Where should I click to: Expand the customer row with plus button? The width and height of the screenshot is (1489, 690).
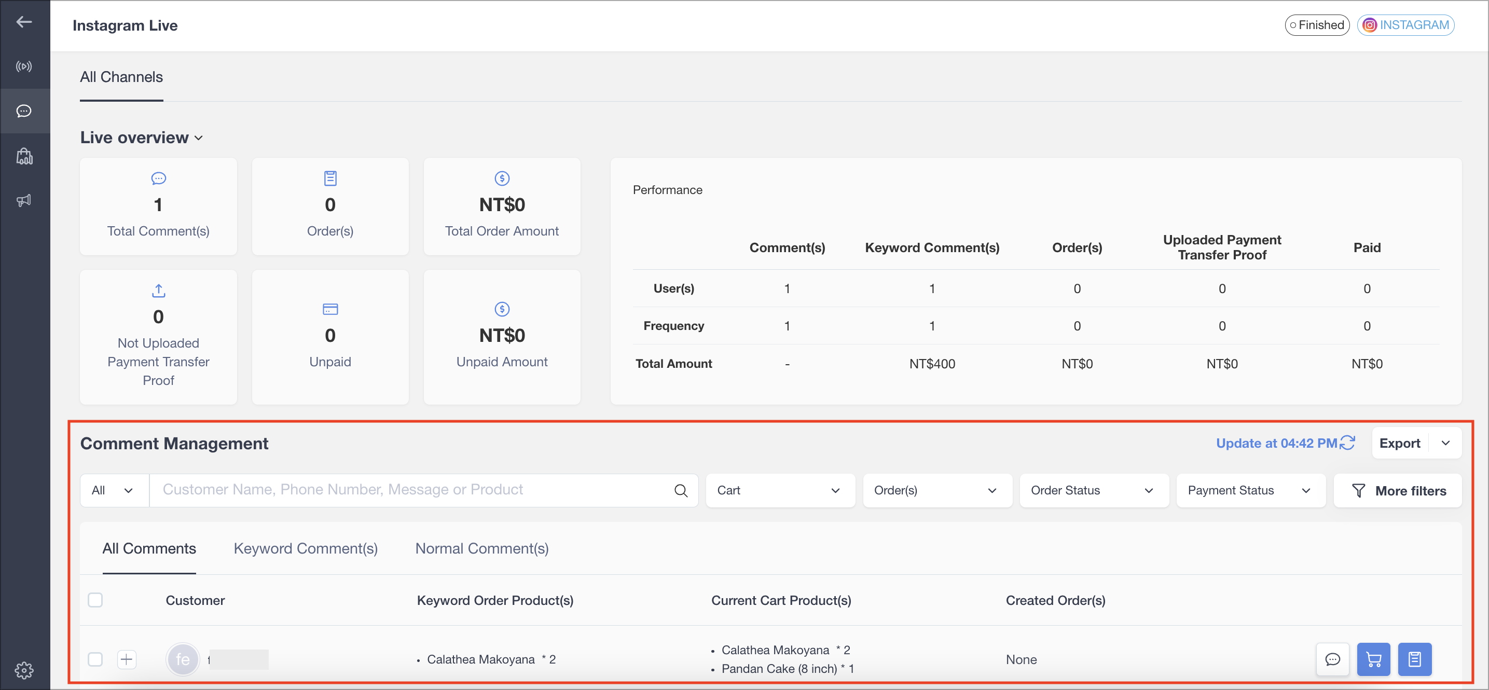click(x=127, y=659)
